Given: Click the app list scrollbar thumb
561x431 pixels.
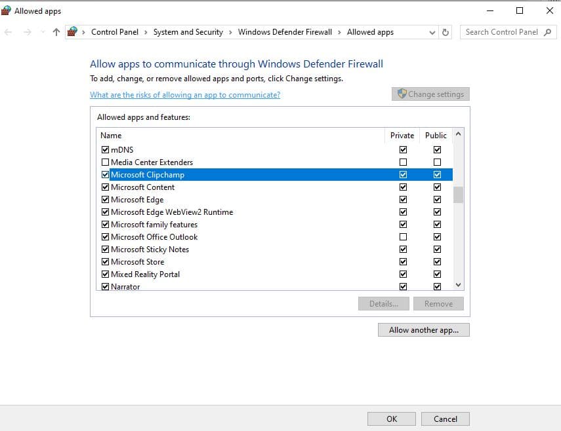Looking at the screenshot, I should pyautogui.click(x=459, y=195).
